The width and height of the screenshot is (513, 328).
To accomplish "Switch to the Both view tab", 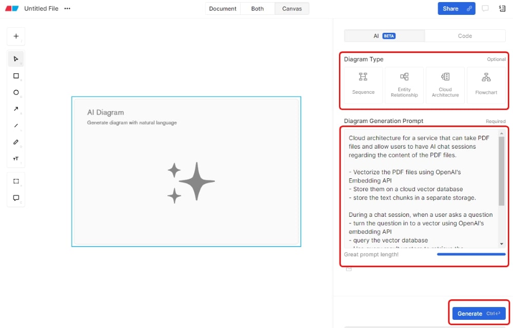I will [258, 9].
